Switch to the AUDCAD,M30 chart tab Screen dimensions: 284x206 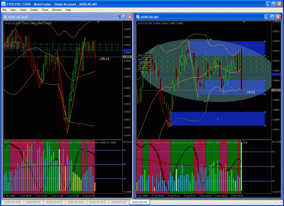[x=13, y=202]
